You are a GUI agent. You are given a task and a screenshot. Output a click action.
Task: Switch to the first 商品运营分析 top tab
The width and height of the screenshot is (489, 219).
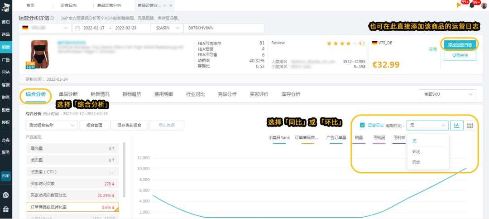pyautogui.click(x=109, y=5)
